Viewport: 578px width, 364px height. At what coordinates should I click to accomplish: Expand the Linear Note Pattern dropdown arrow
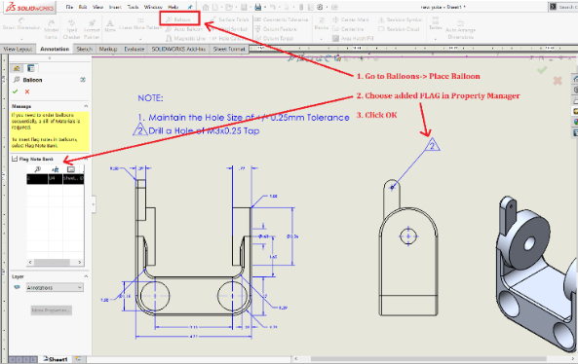[x=140, y=39]
